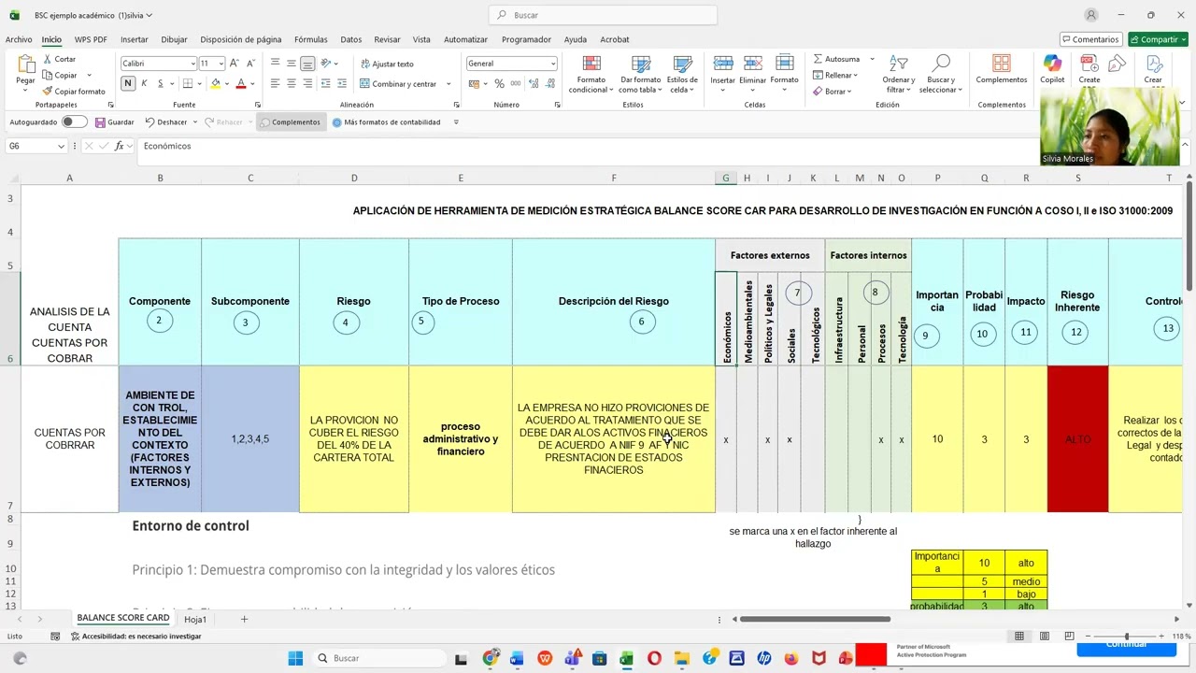Toggle the Autoguardado switch

click(x=75, y=122)
